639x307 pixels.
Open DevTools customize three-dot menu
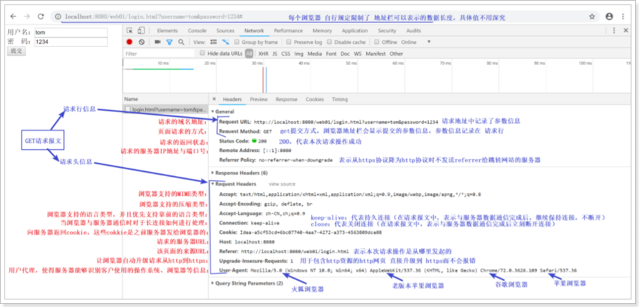(614, 30)
